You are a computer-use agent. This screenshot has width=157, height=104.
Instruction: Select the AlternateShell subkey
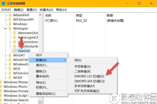[28, 33]
